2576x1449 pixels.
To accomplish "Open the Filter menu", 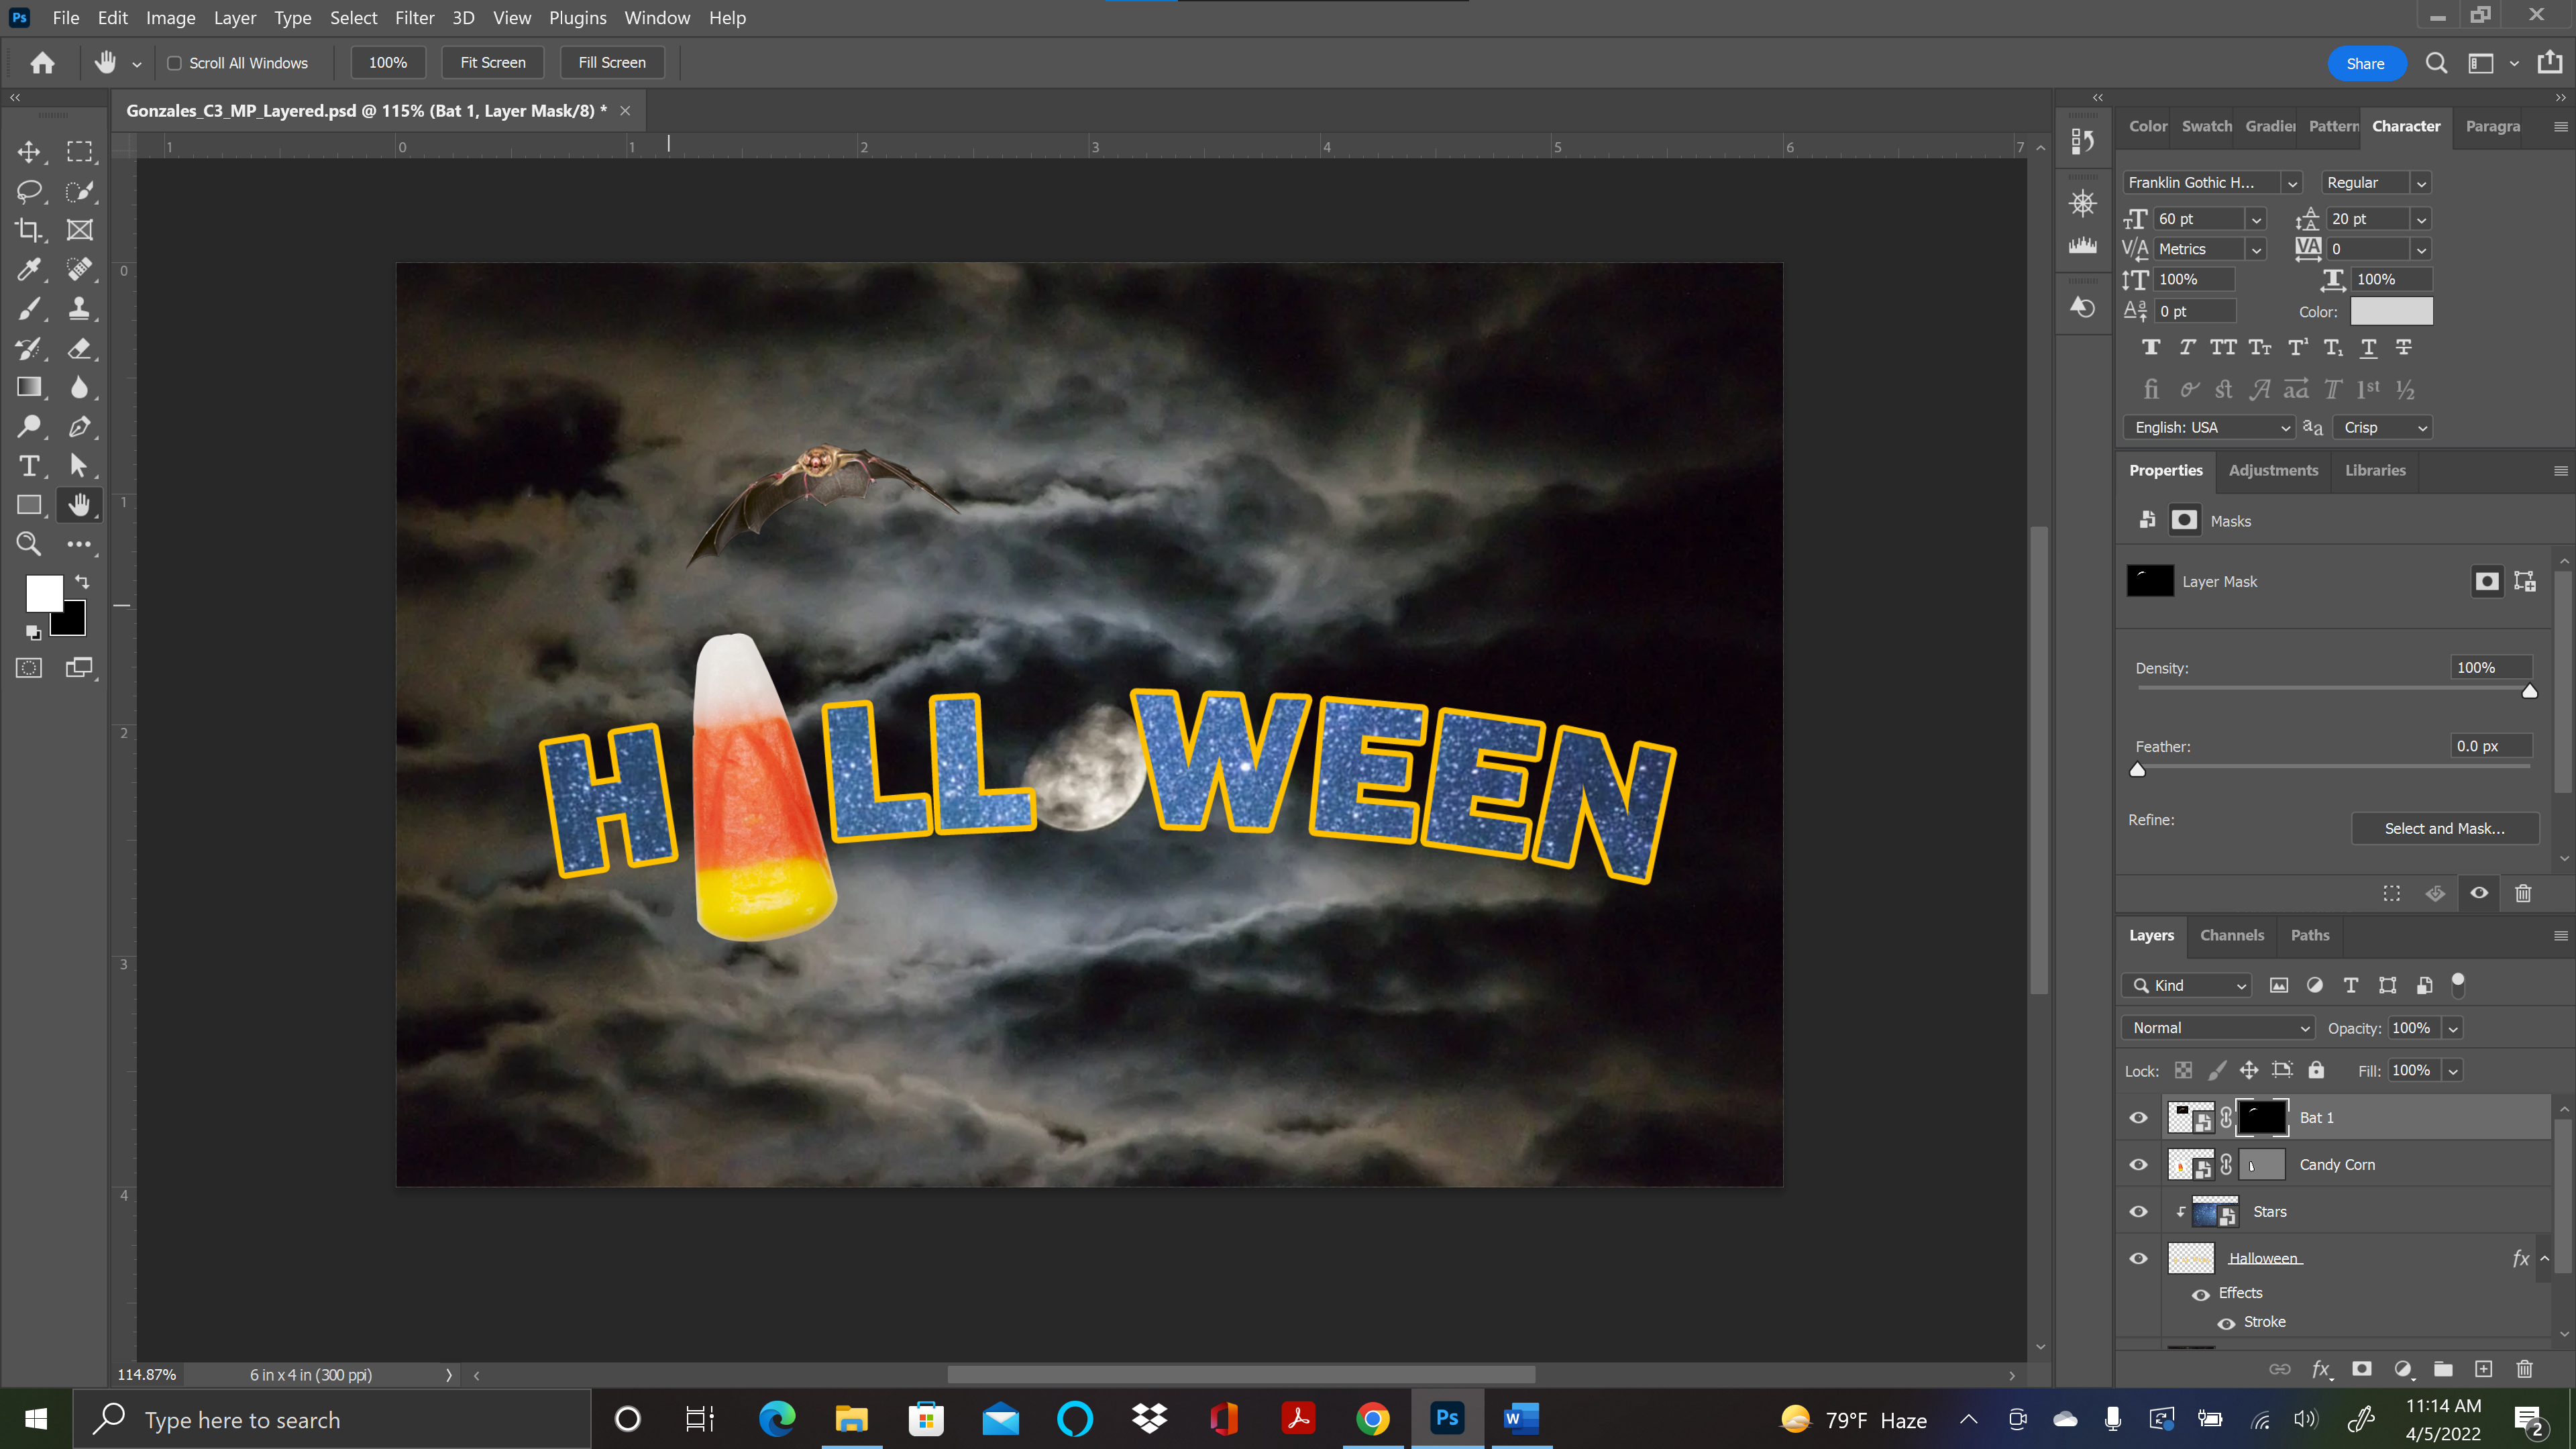I will click(x=414, y=18).
